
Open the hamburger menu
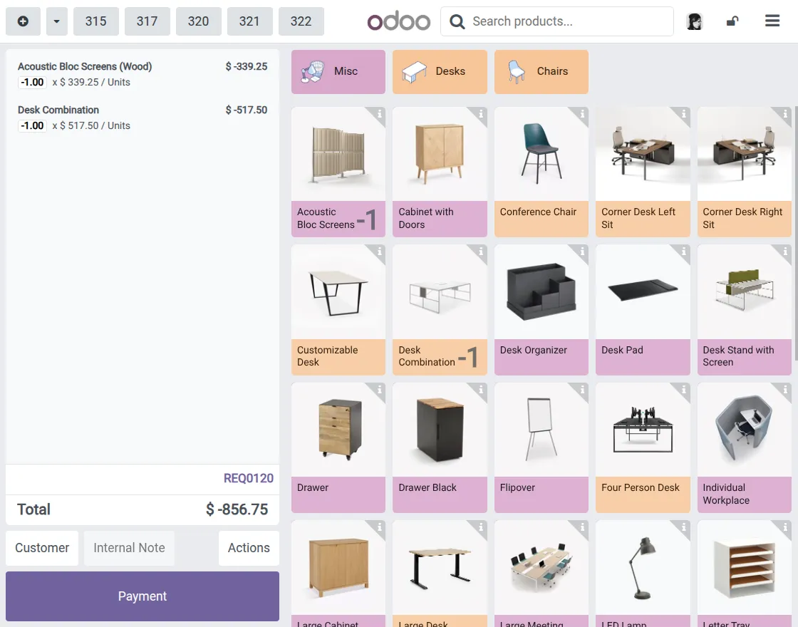pos(772,21)
